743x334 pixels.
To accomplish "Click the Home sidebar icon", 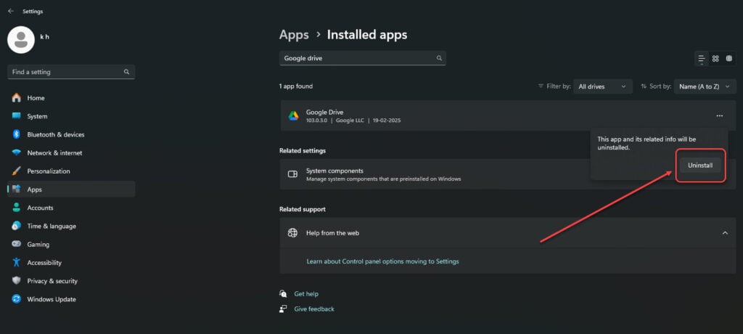I will (17, 98).
